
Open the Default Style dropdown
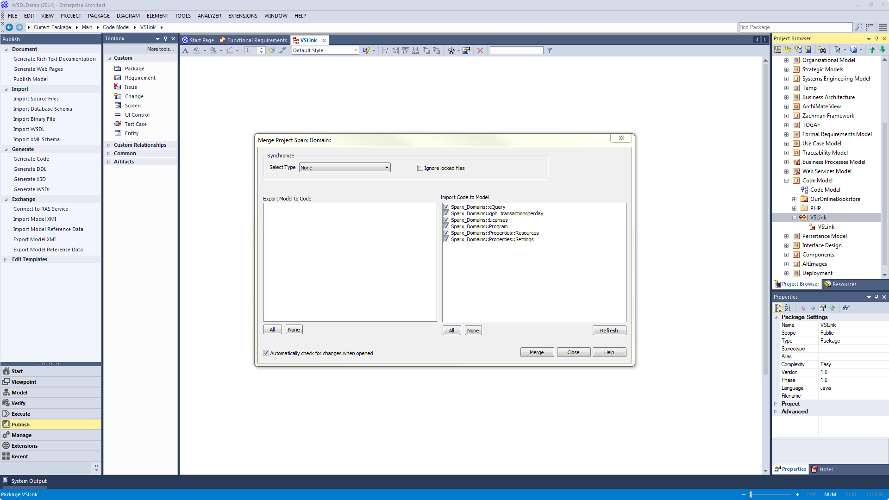coord(326,50)
